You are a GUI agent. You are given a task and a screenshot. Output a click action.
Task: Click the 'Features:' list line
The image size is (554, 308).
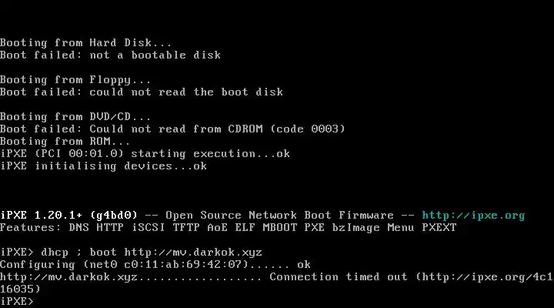(x=228, y=228)
